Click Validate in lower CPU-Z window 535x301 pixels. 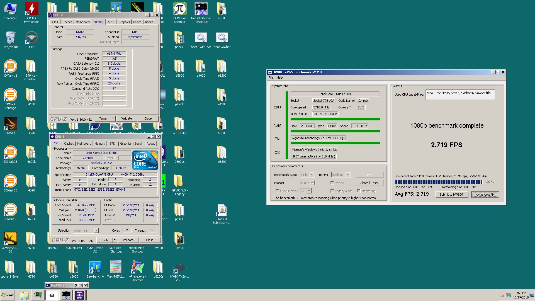pyautogui.click(x=128, y=240)
